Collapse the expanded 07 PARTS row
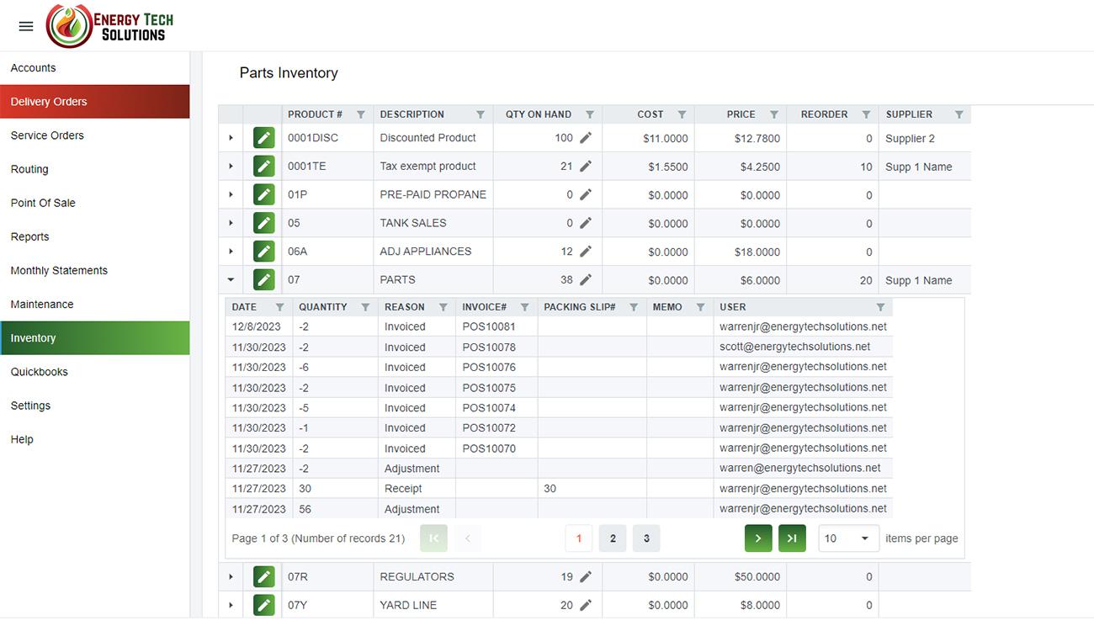This screenshot has height=631, width=1094. click(x=231, y=280)
